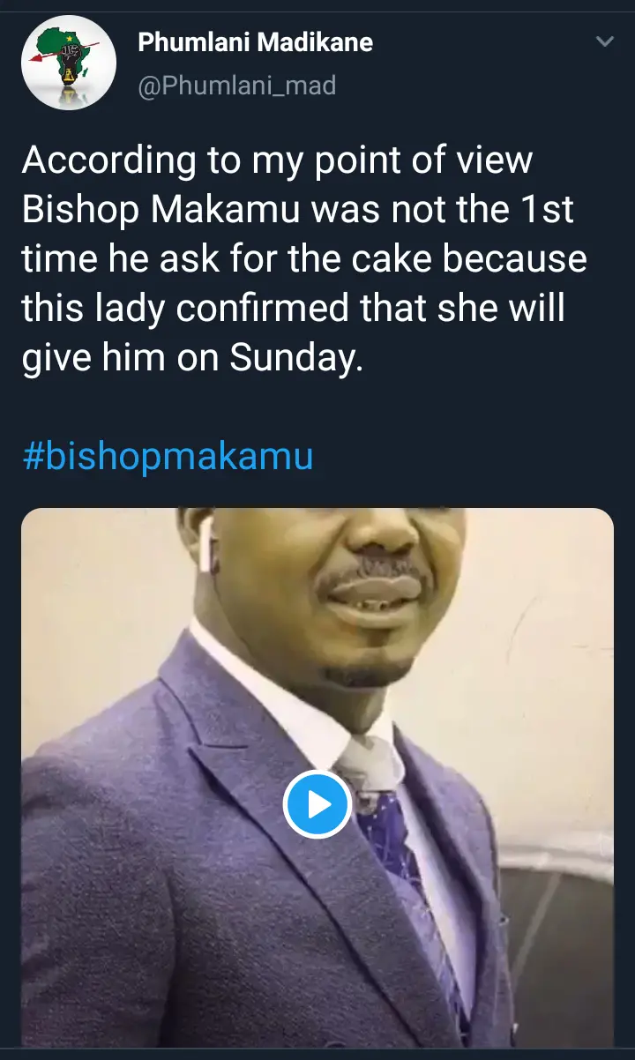
Task: Open the @Phumlani_mad handle
Action: point(237,86)
